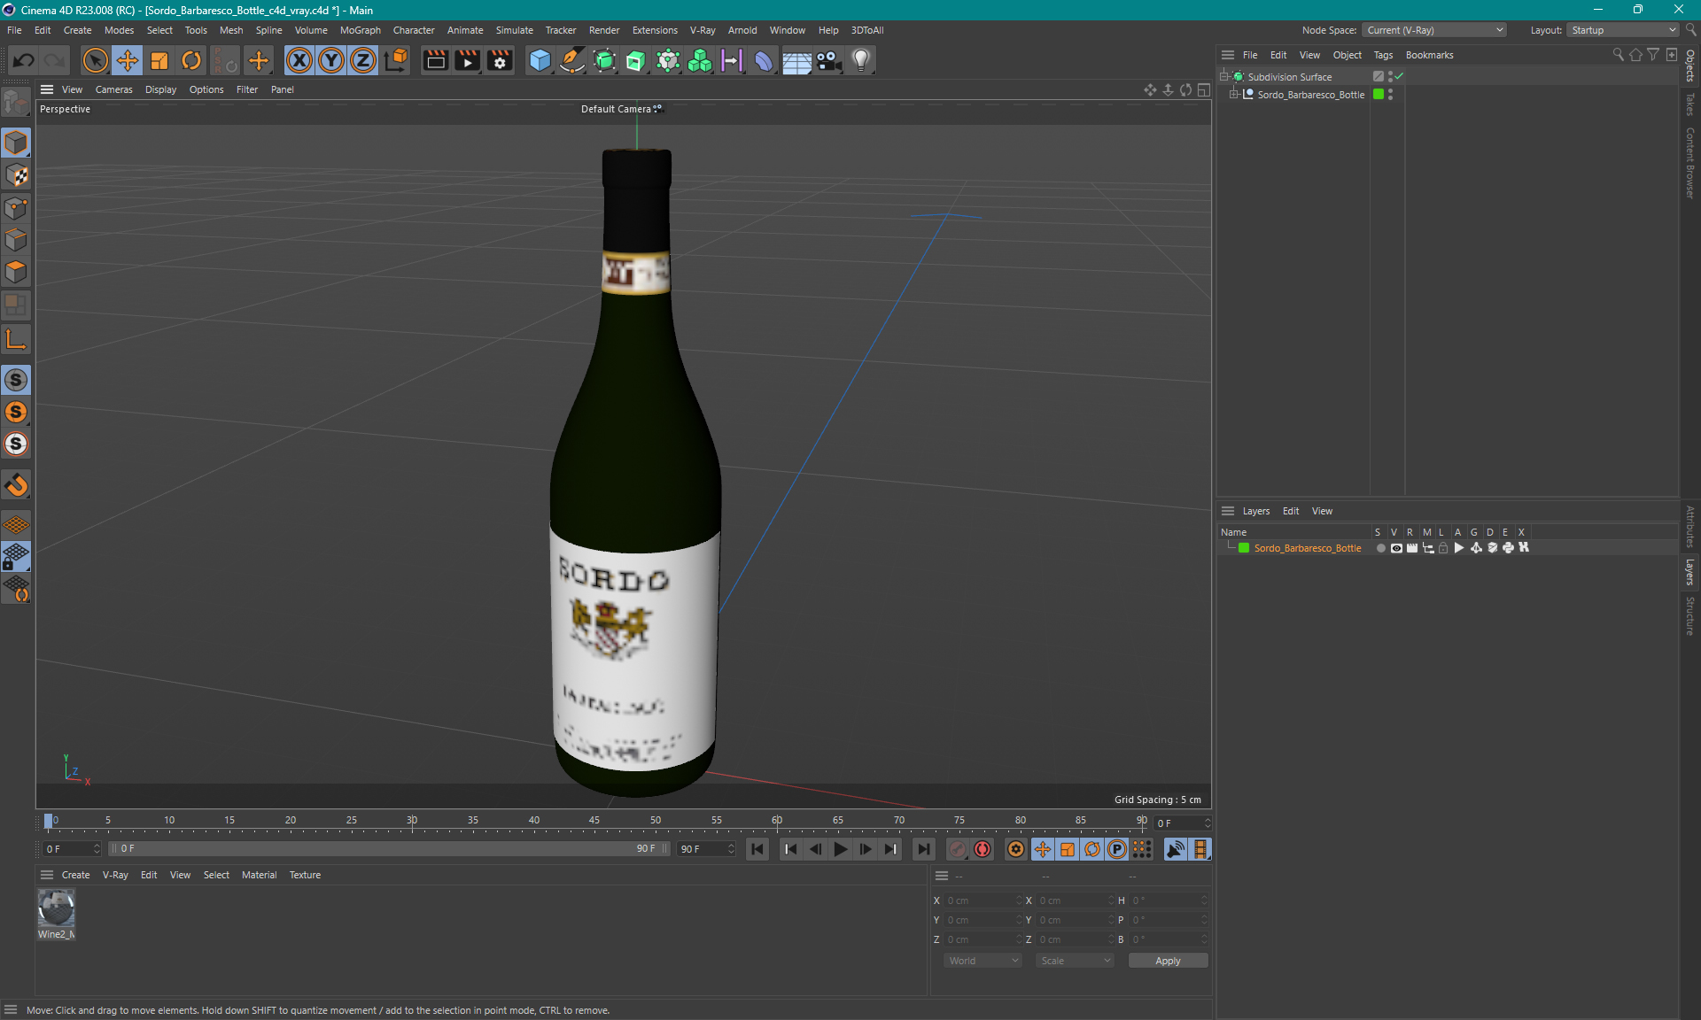Screen dimensions: 1701x1020
Task: Open the V-Ray menu
Action: click(703, 30)
